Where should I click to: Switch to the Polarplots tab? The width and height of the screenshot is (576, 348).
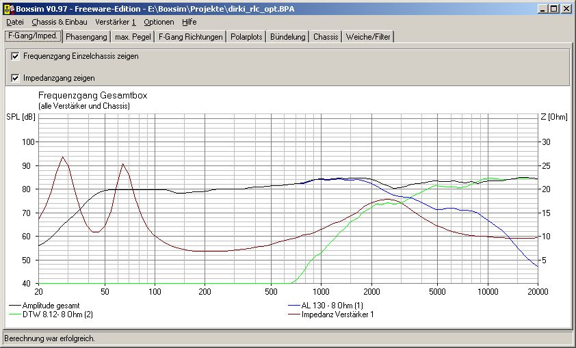246,37
